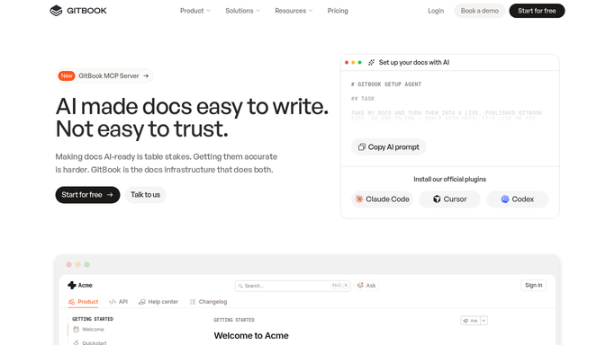Viewport: 615px width, 345px height.
Task: Click Start for free in header
Action: (x=537, y=11)
